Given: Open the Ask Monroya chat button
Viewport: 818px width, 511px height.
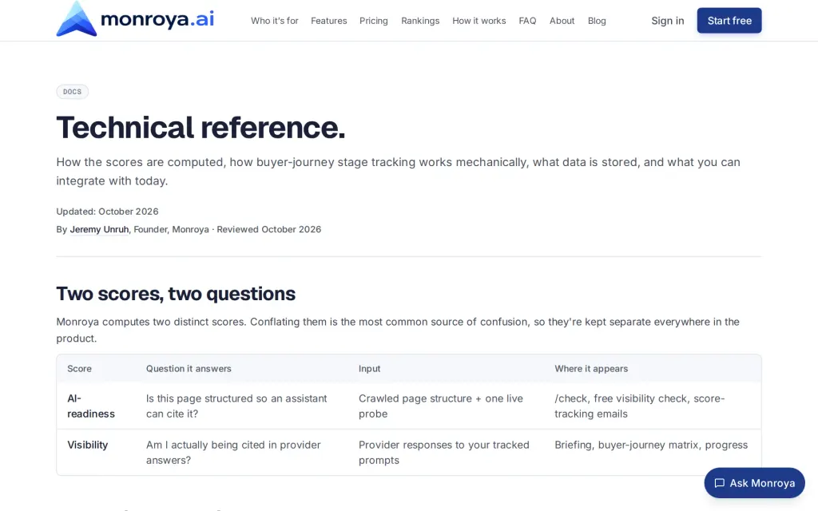Looking at the screenshot, I should (x=754, y=483).
